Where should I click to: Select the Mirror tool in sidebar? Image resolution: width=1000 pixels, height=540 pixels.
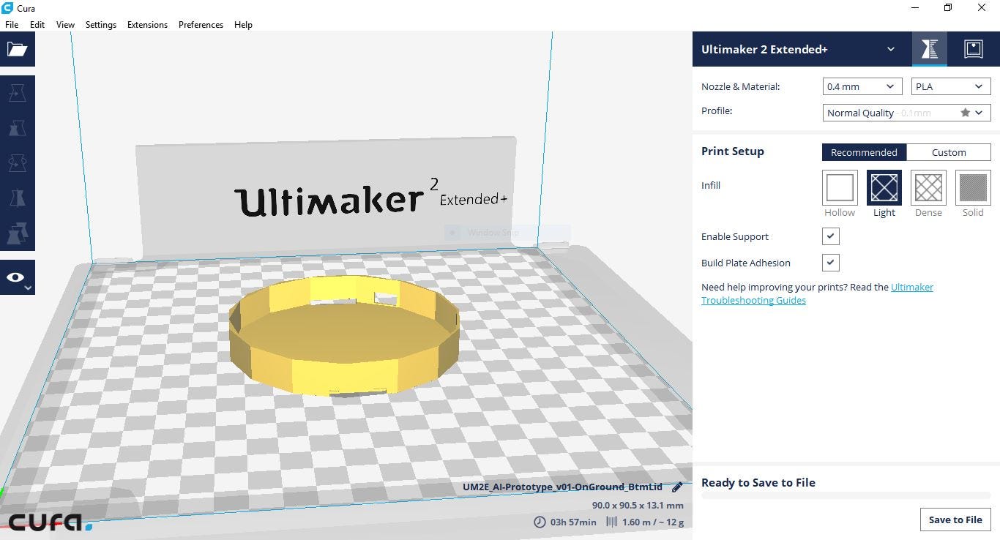tap(17, 198)
